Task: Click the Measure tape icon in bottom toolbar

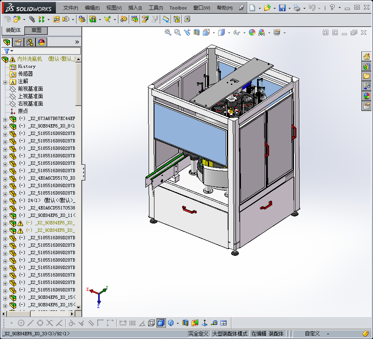Action: pos(214,323)
